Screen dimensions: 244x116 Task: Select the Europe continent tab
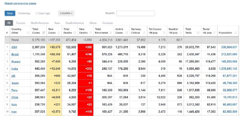21,23
